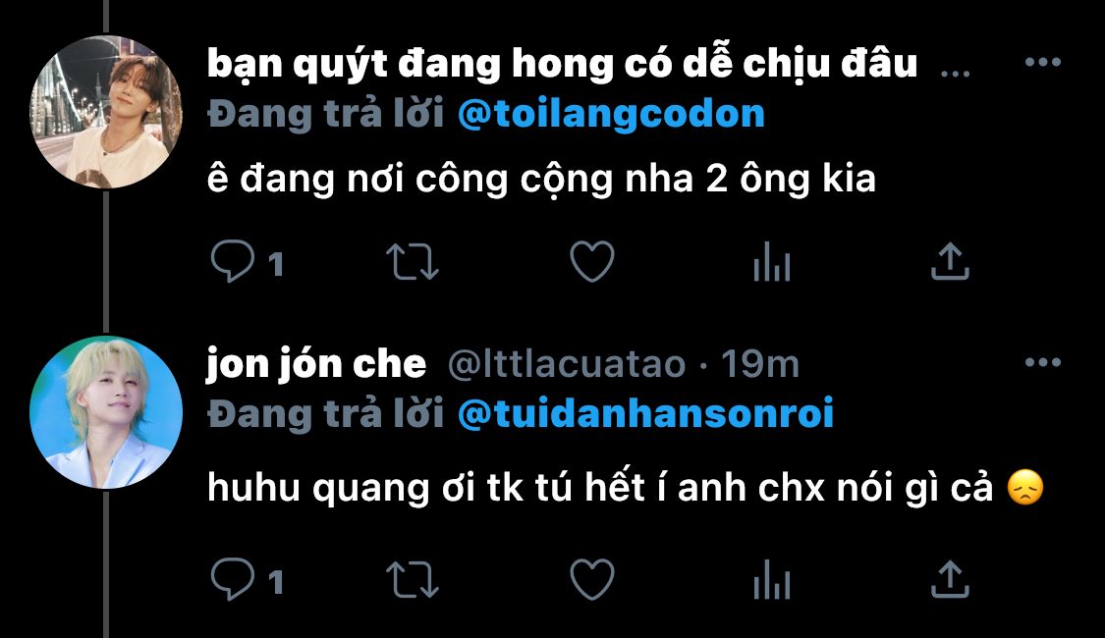Open the @lttlacuatao handle

[567, 365]
